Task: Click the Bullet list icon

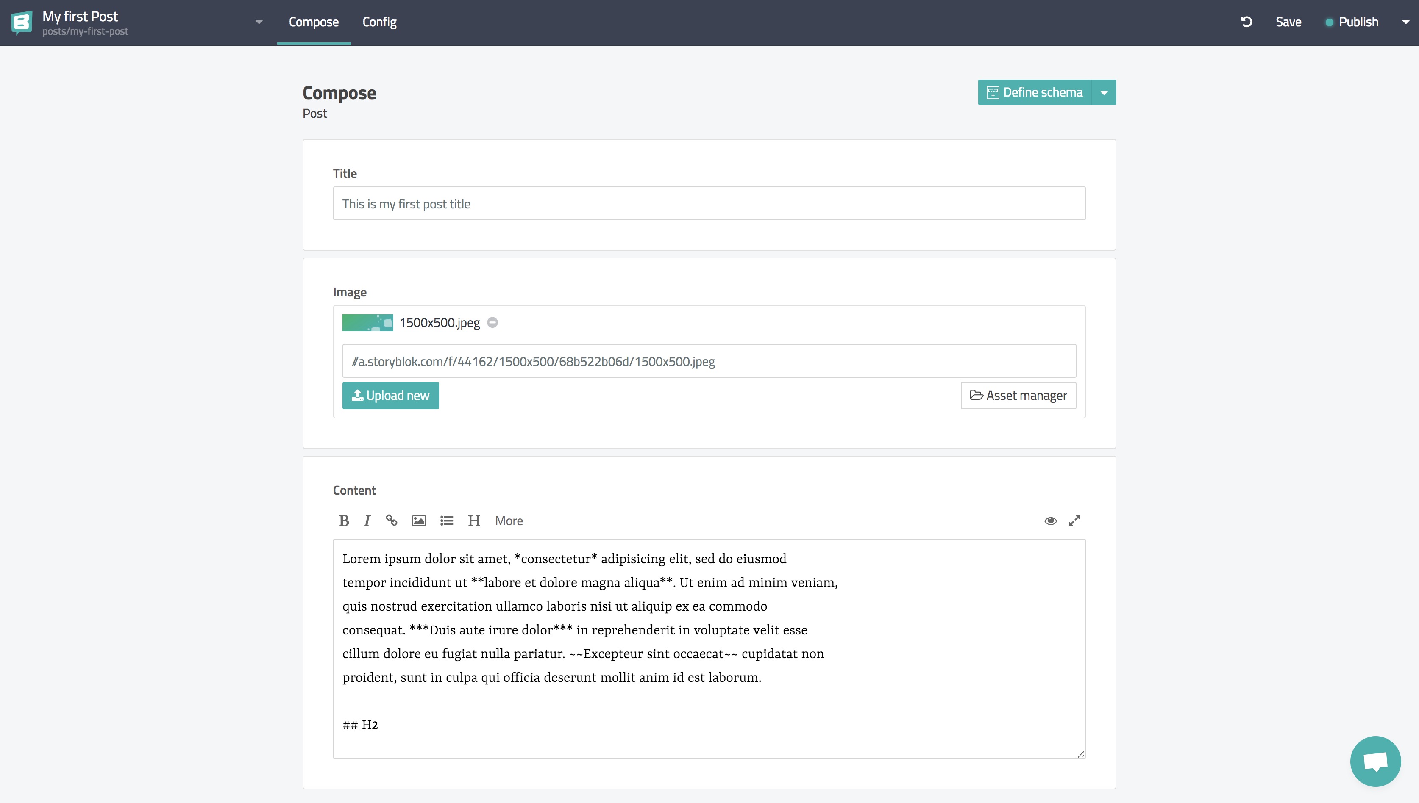Action: click(x=446, y=520)
